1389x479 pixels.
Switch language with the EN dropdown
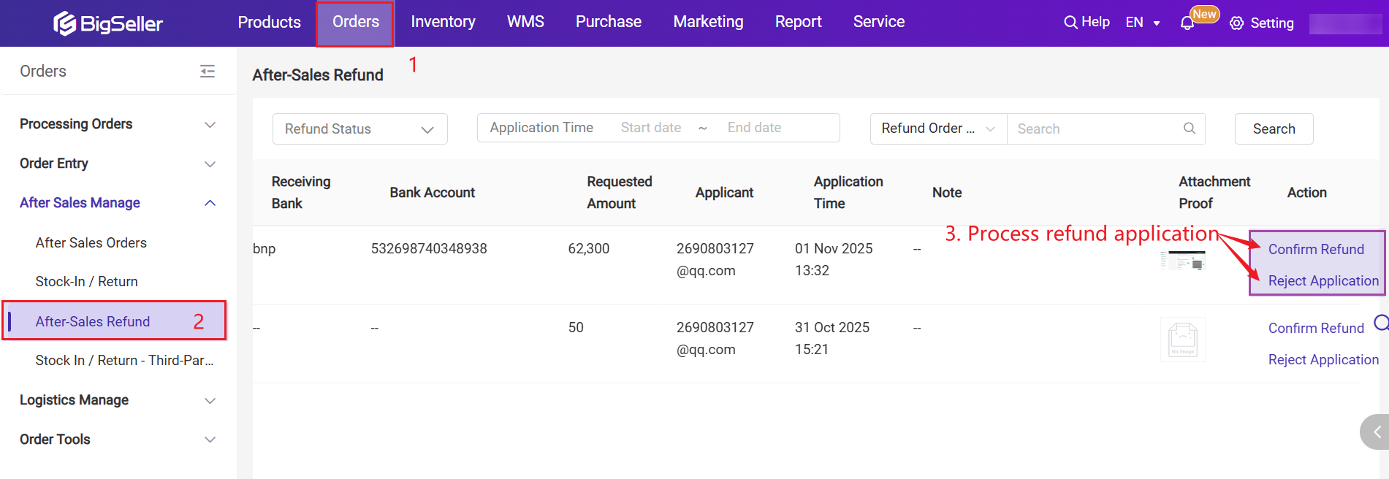coord(1143,23)
